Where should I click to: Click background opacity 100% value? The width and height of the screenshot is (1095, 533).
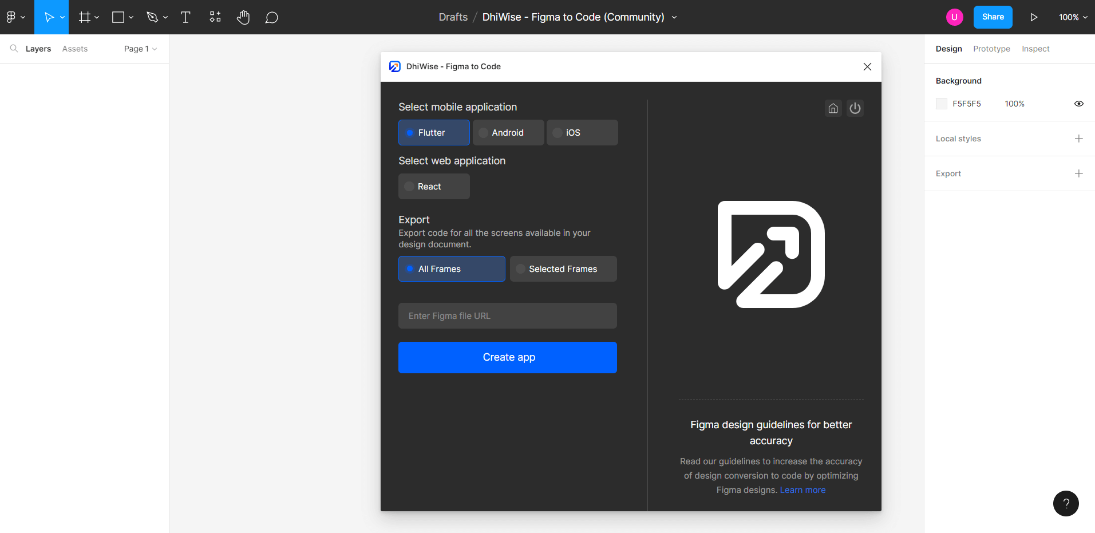tap(1015, 104)
